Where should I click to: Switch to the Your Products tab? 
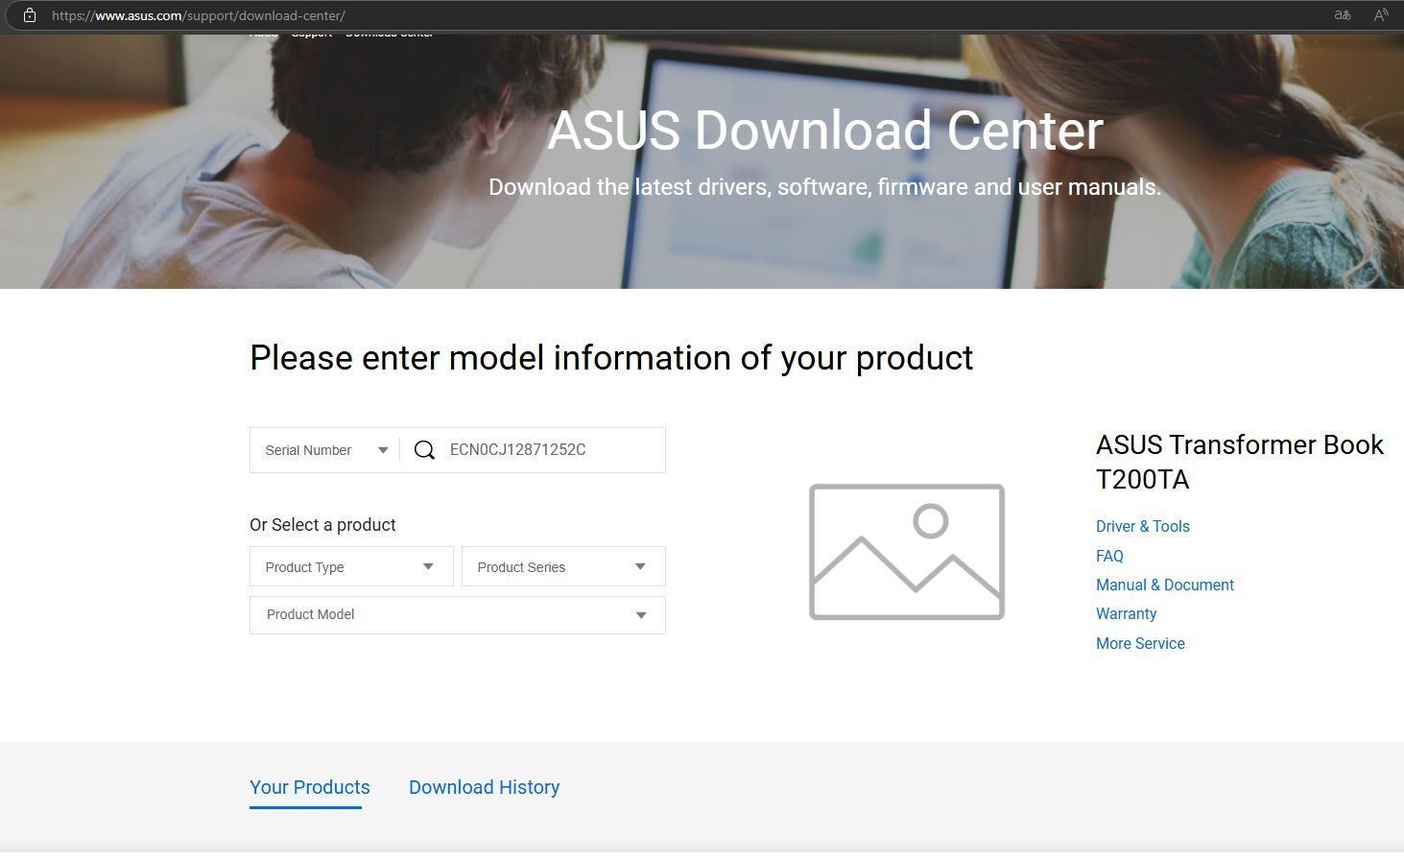pos(310,787)
